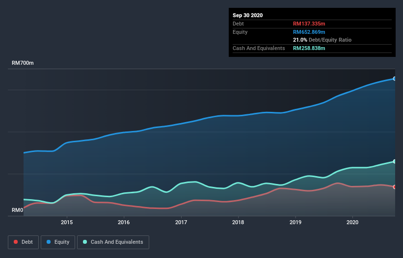Click the 2016 x-axis label
Image resolution: width=403 pixels, height=258 pixels.
pyautogui.click(x=124, y=222)
